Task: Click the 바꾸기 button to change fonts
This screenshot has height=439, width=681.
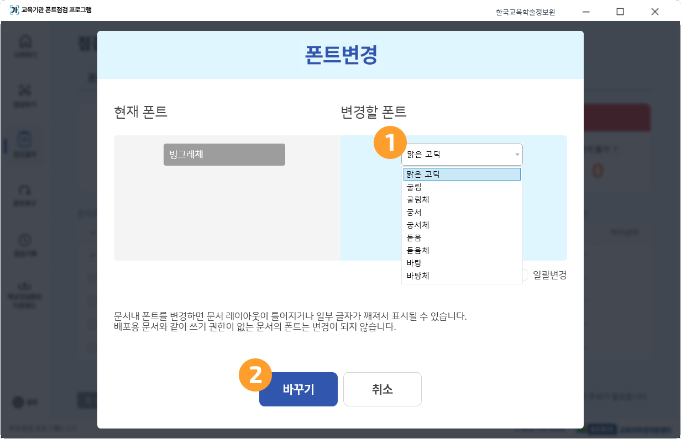Action: [x=298, y=389]
